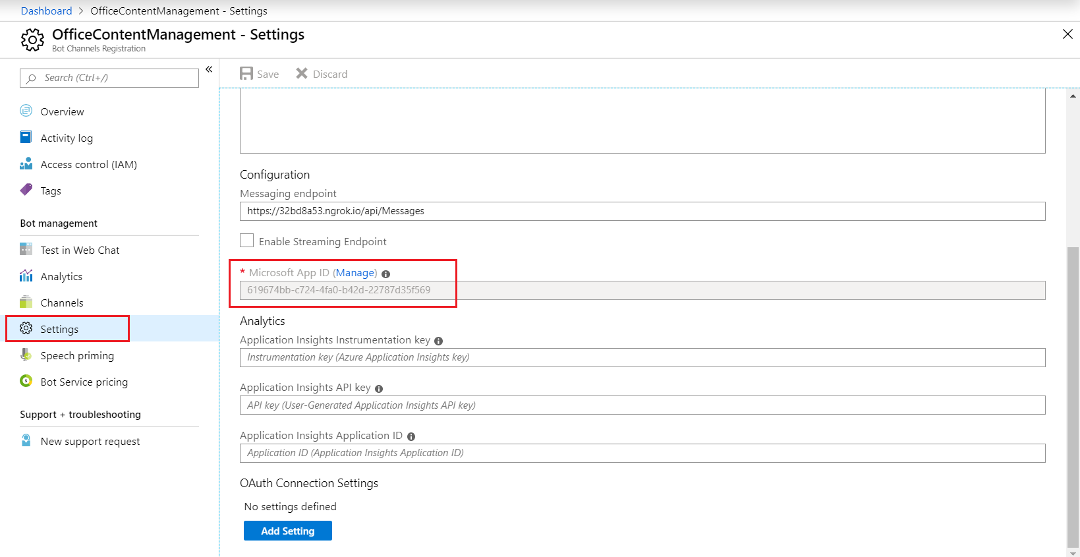Click the Discard toolbar button

point(322,74)
